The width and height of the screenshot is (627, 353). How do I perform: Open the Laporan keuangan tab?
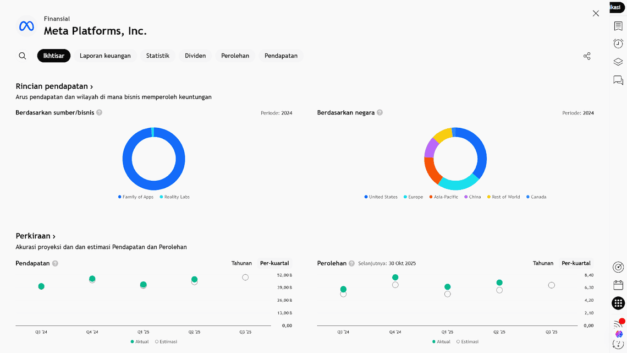coord(105,56)
